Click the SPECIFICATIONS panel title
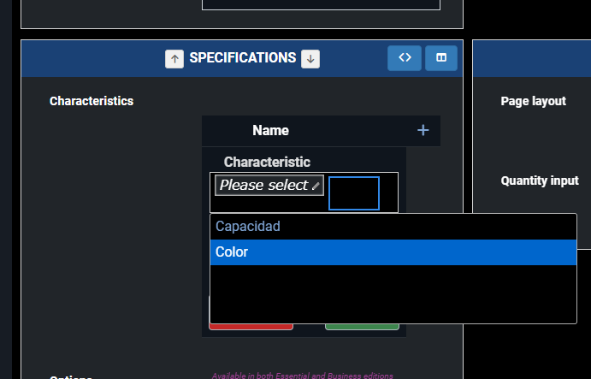This screenshot has height=379, width=591. pos(242,58)
